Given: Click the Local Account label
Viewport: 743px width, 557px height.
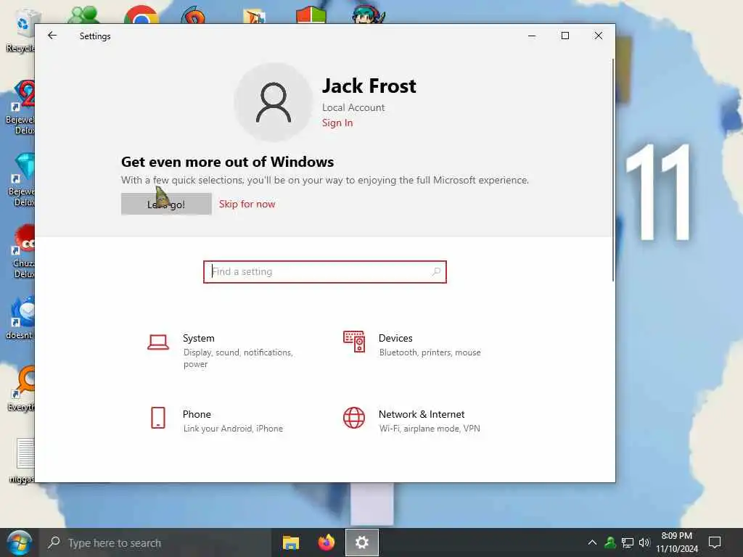Looking at the screenshot, I should (353, 107).
